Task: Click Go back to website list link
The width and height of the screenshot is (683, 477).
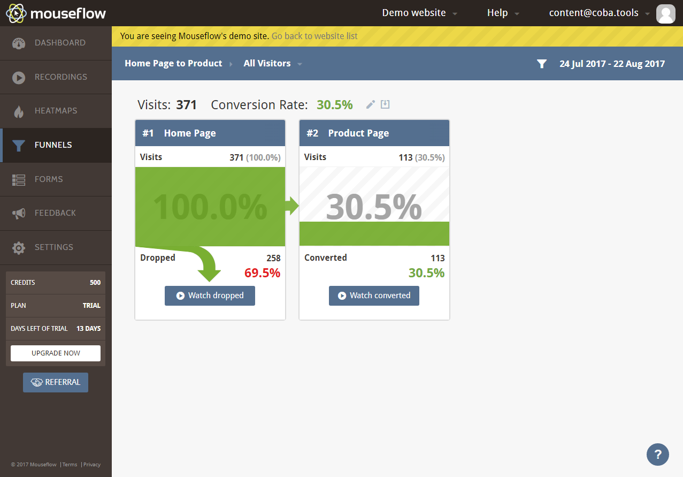Action: point(314,36)
